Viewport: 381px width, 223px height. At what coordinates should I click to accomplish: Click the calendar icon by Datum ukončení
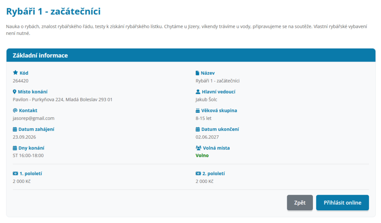tap(198, 129)
